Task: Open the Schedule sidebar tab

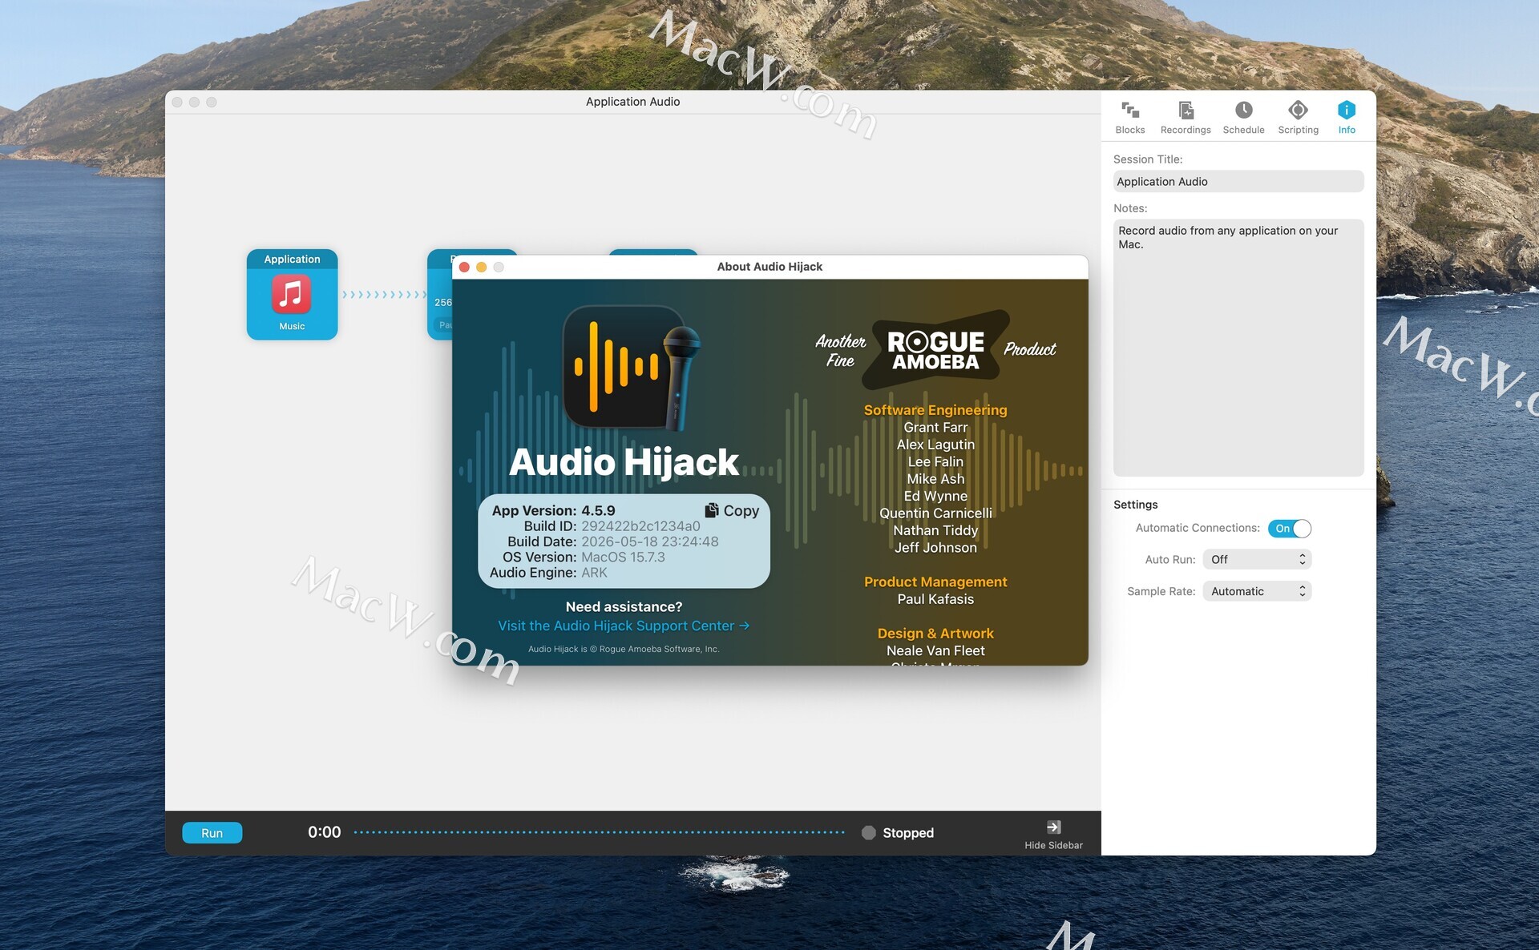Action: click(x=1243, y=117)
